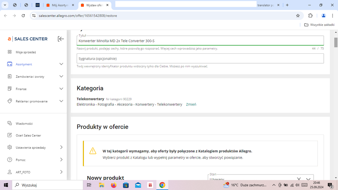Click the Oceń Sales Center edit icon
338x190 pixels.
click(x=10, y=135)
